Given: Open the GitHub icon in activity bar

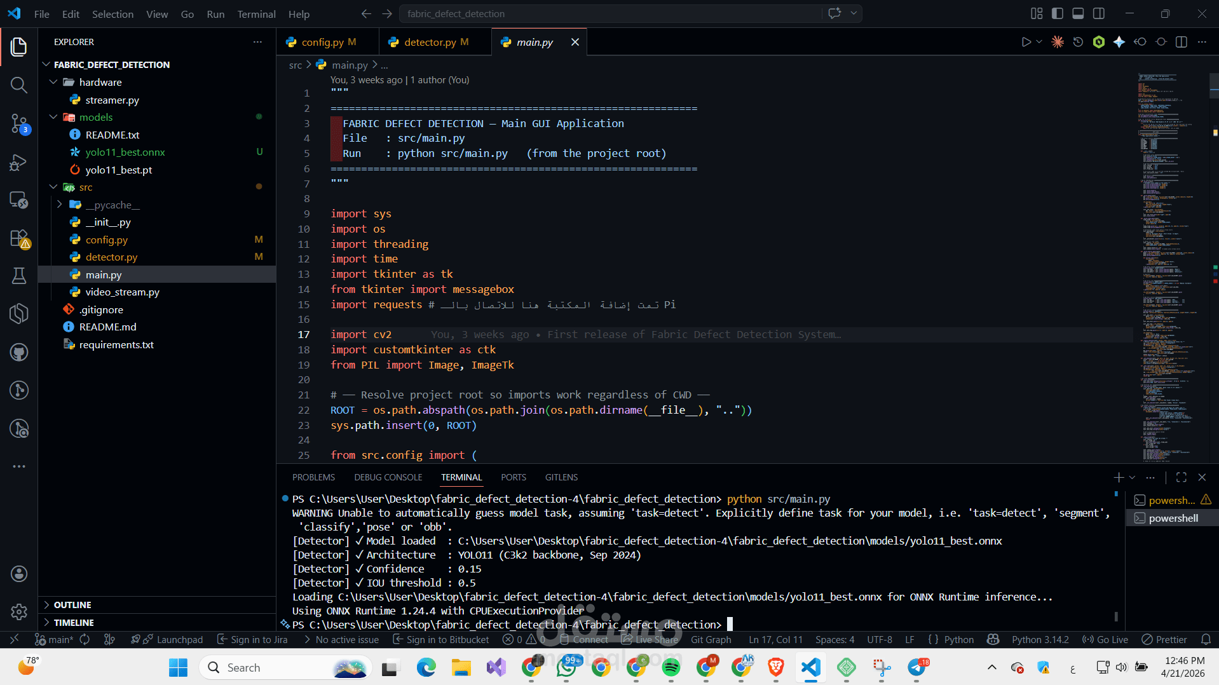Looking at the screenshot, I should 18,352.
